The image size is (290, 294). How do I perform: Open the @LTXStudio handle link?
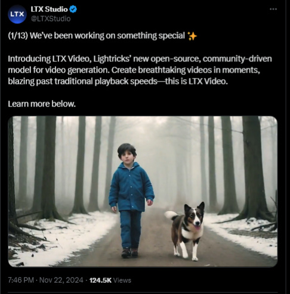click(51, 18)
